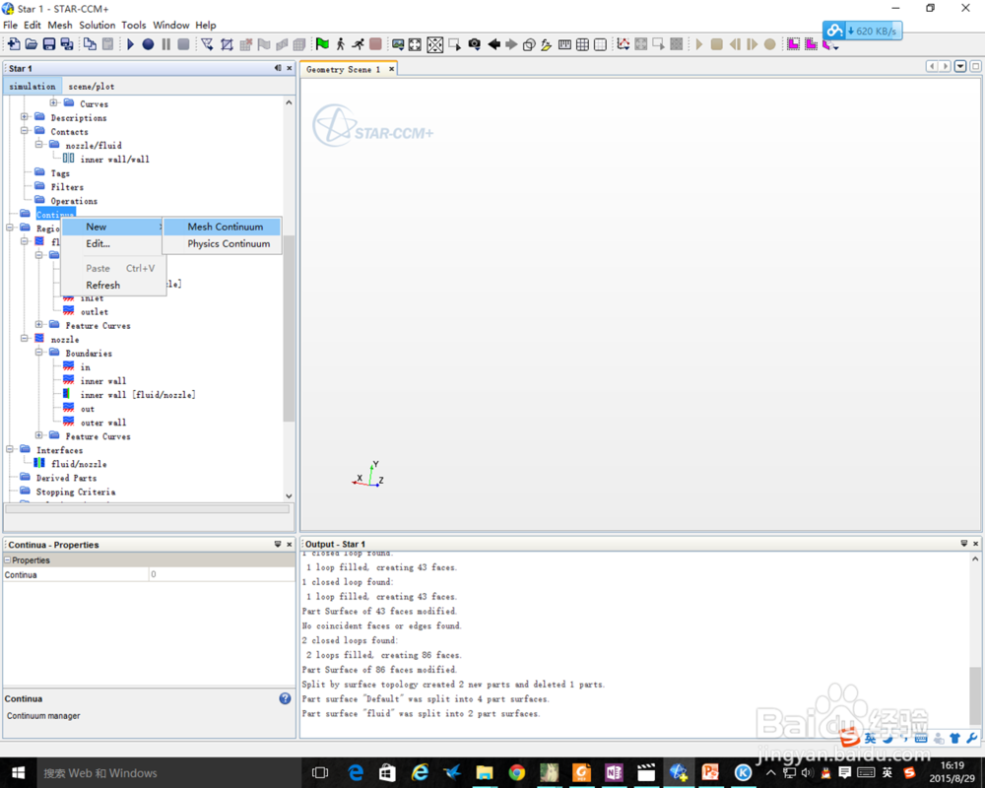Expand the Descriptions folder node

[25, 117]
